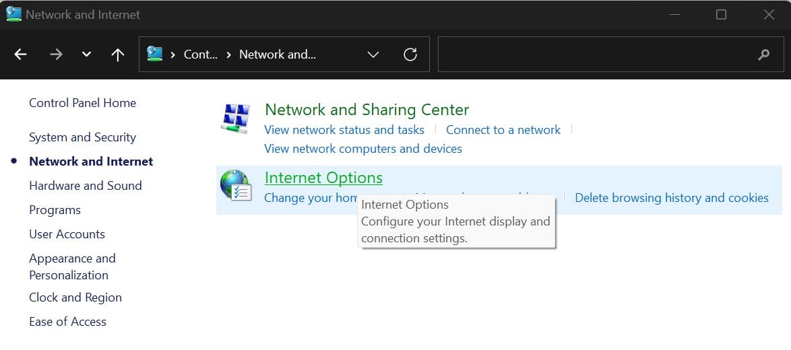Click the search magnifier icon
Screen dimensions: 791x350
pos(764,55)
